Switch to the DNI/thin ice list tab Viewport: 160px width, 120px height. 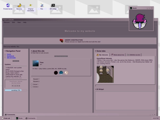(134, 55)
